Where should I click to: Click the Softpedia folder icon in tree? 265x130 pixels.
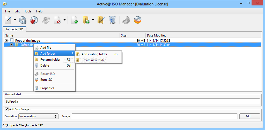pyautogui.click(x=17, y=45)
